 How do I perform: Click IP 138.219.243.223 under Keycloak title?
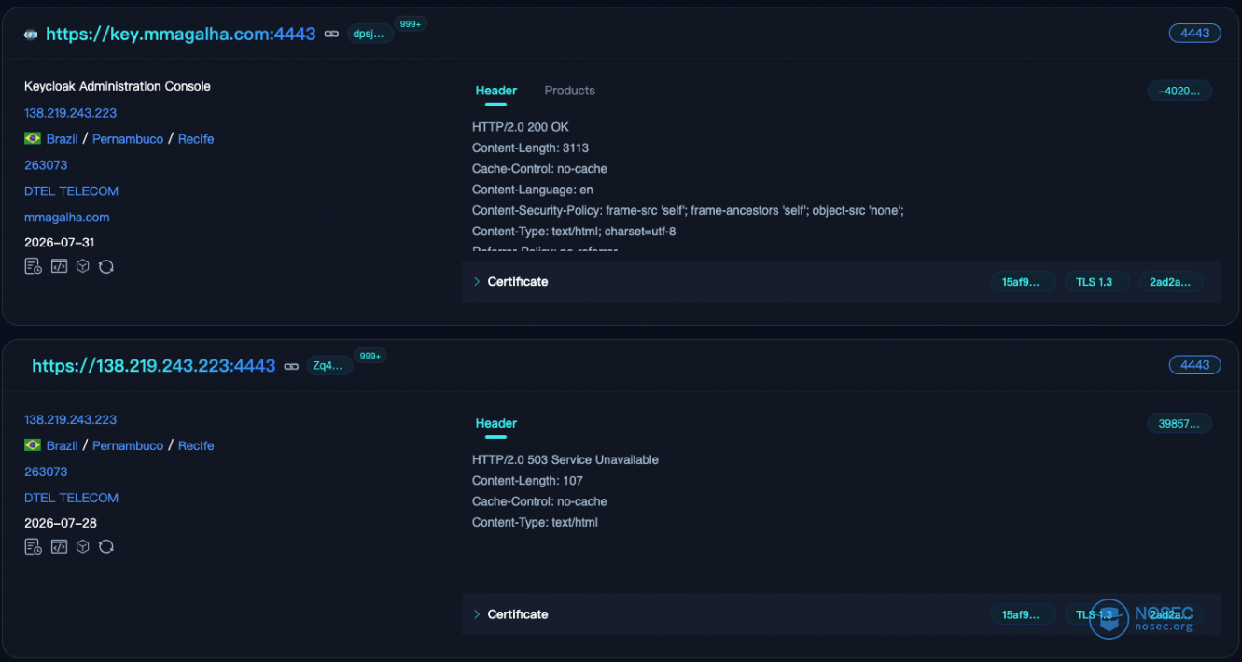pos(71,112)
